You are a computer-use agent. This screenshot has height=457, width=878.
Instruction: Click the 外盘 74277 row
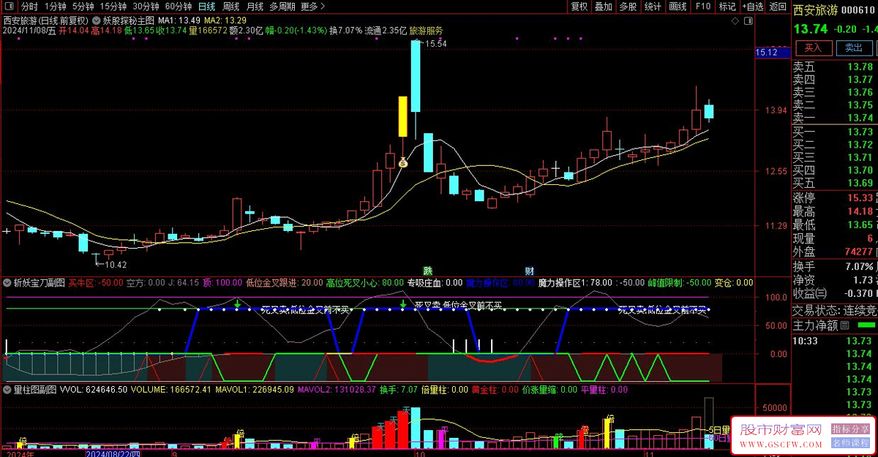click(835, 252)
